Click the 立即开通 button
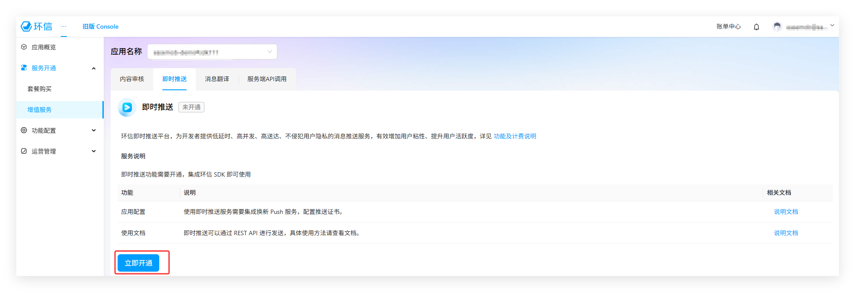The width and height of the screenshot is (855, 292). (x=138, y=263)
